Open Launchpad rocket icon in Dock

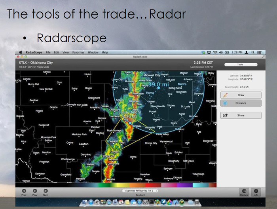(x=97, y=202)
